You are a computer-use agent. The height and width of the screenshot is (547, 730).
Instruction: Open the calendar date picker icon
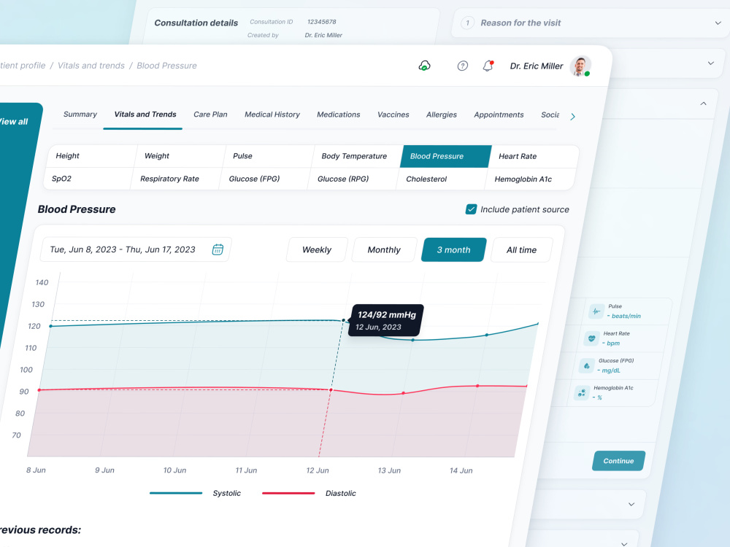pyautogui.click(x=218, y=249)
